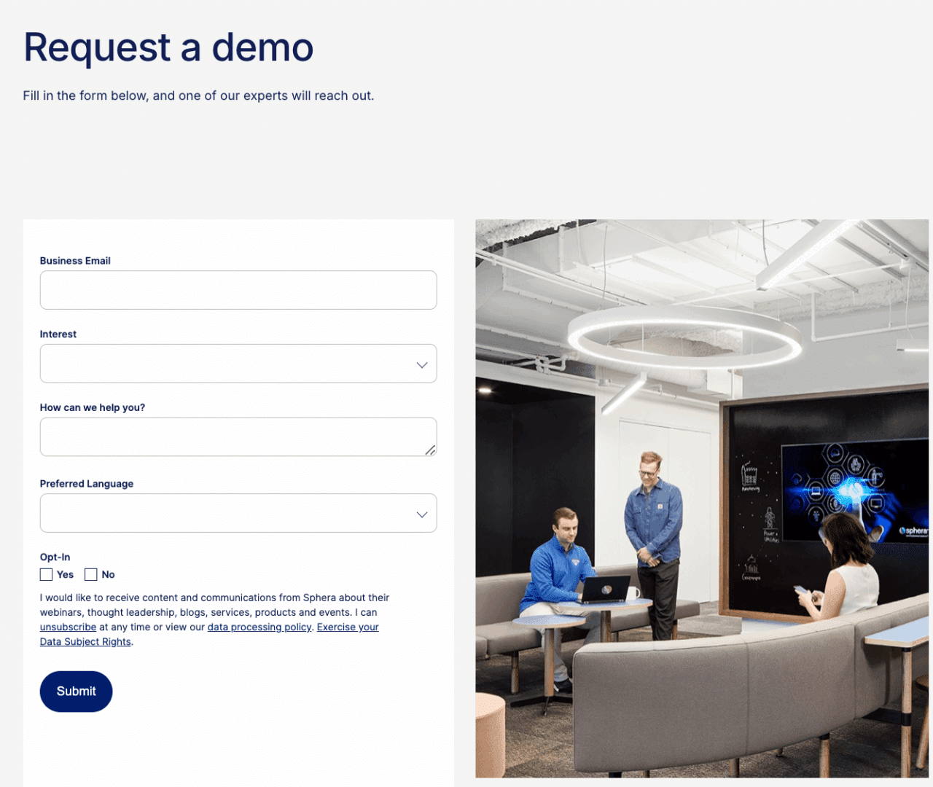
Task: Click the Interest field label
Action: [58, 334]
